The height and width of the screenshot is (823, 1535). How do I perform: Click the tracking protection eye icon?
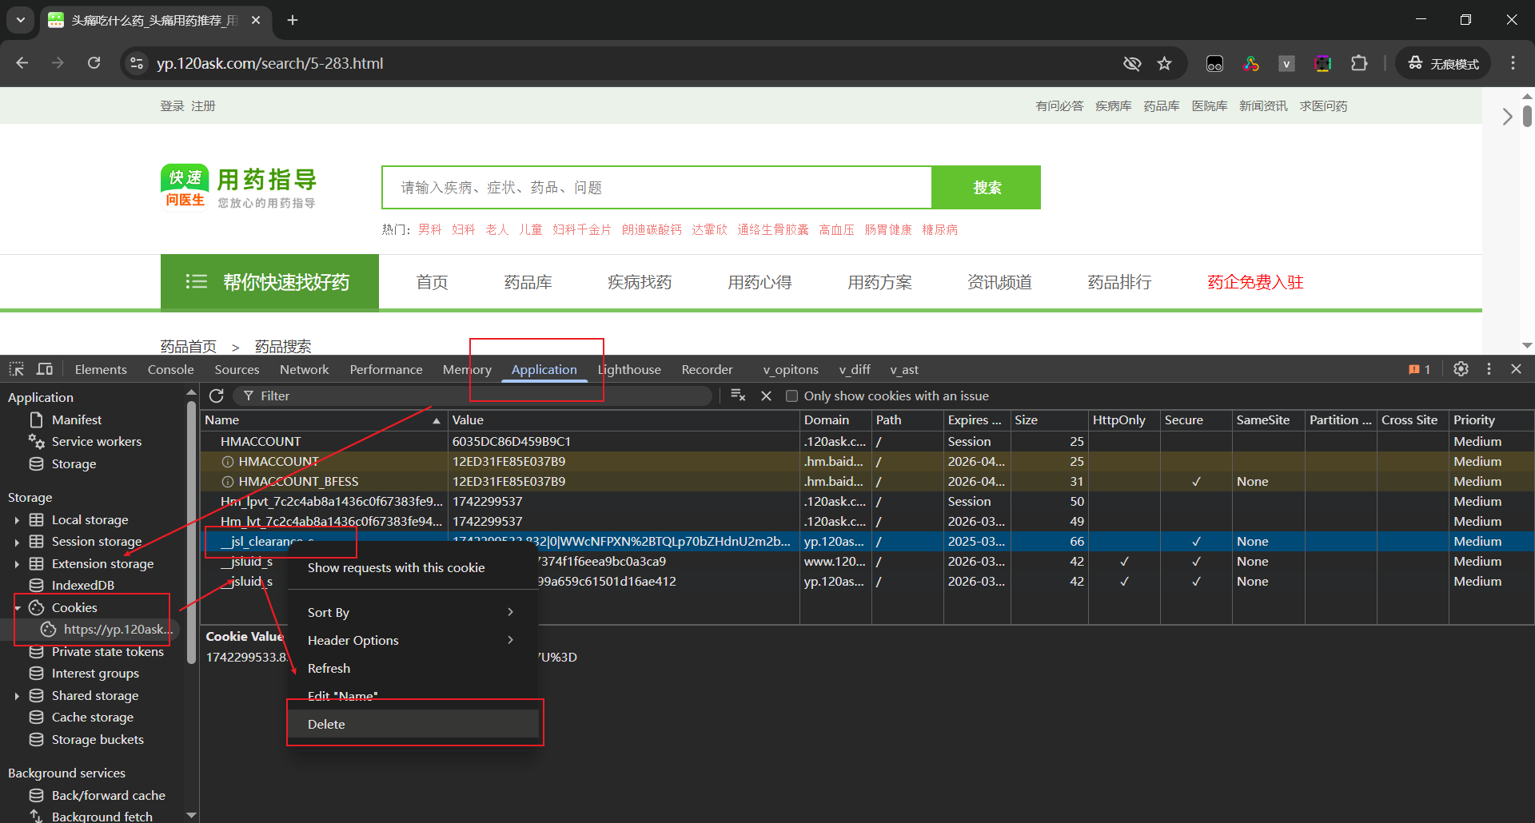(x=1132, y=63)
